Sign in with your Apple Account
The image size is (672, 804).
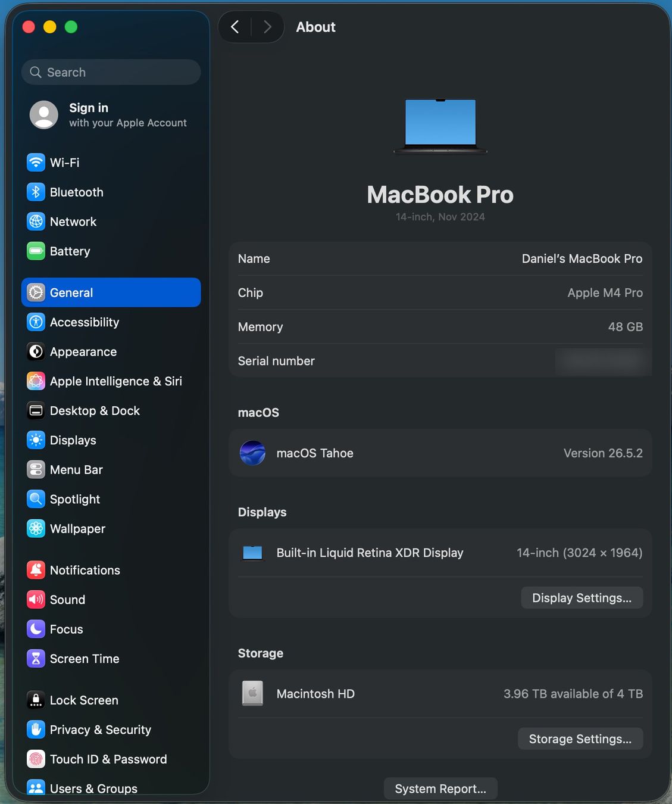click(x=111, y=114)
